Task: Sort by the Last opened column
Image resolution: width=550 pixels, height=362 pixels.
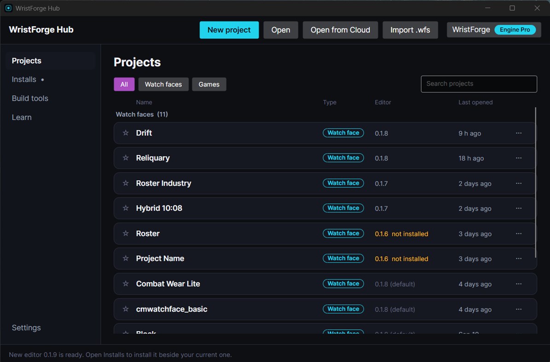Action: 475,102
